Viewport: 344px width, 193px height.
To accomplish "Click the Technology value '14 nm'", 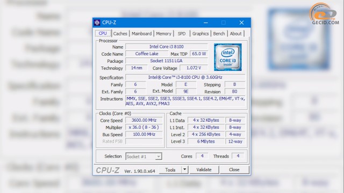I will [x=137, y=68].
